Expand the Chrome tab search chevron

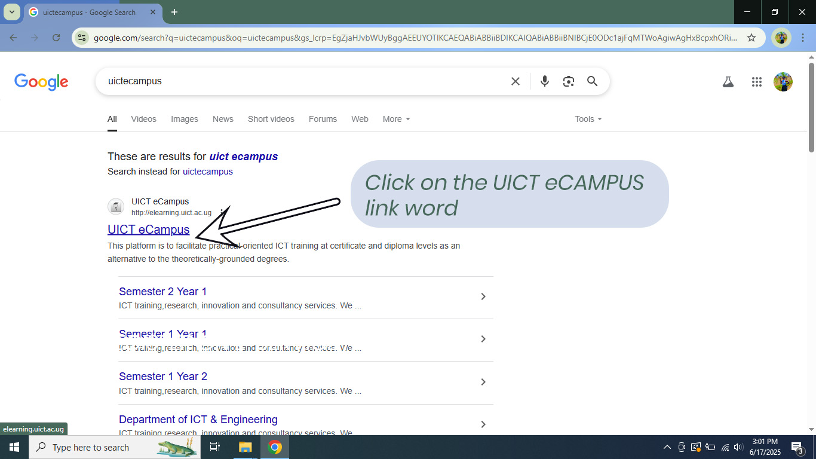coord(11,12)
